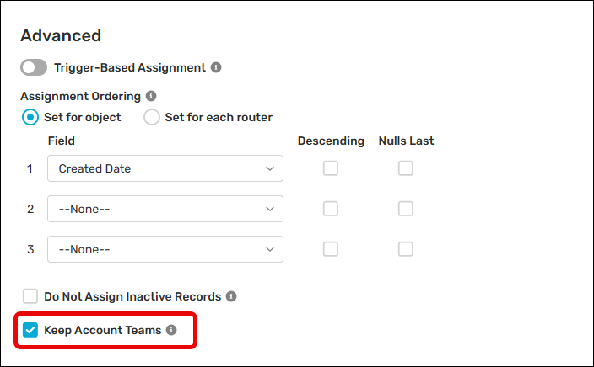Open the Created Date field dropdown
Screen dimensions: 594x367
click(165, 168)
